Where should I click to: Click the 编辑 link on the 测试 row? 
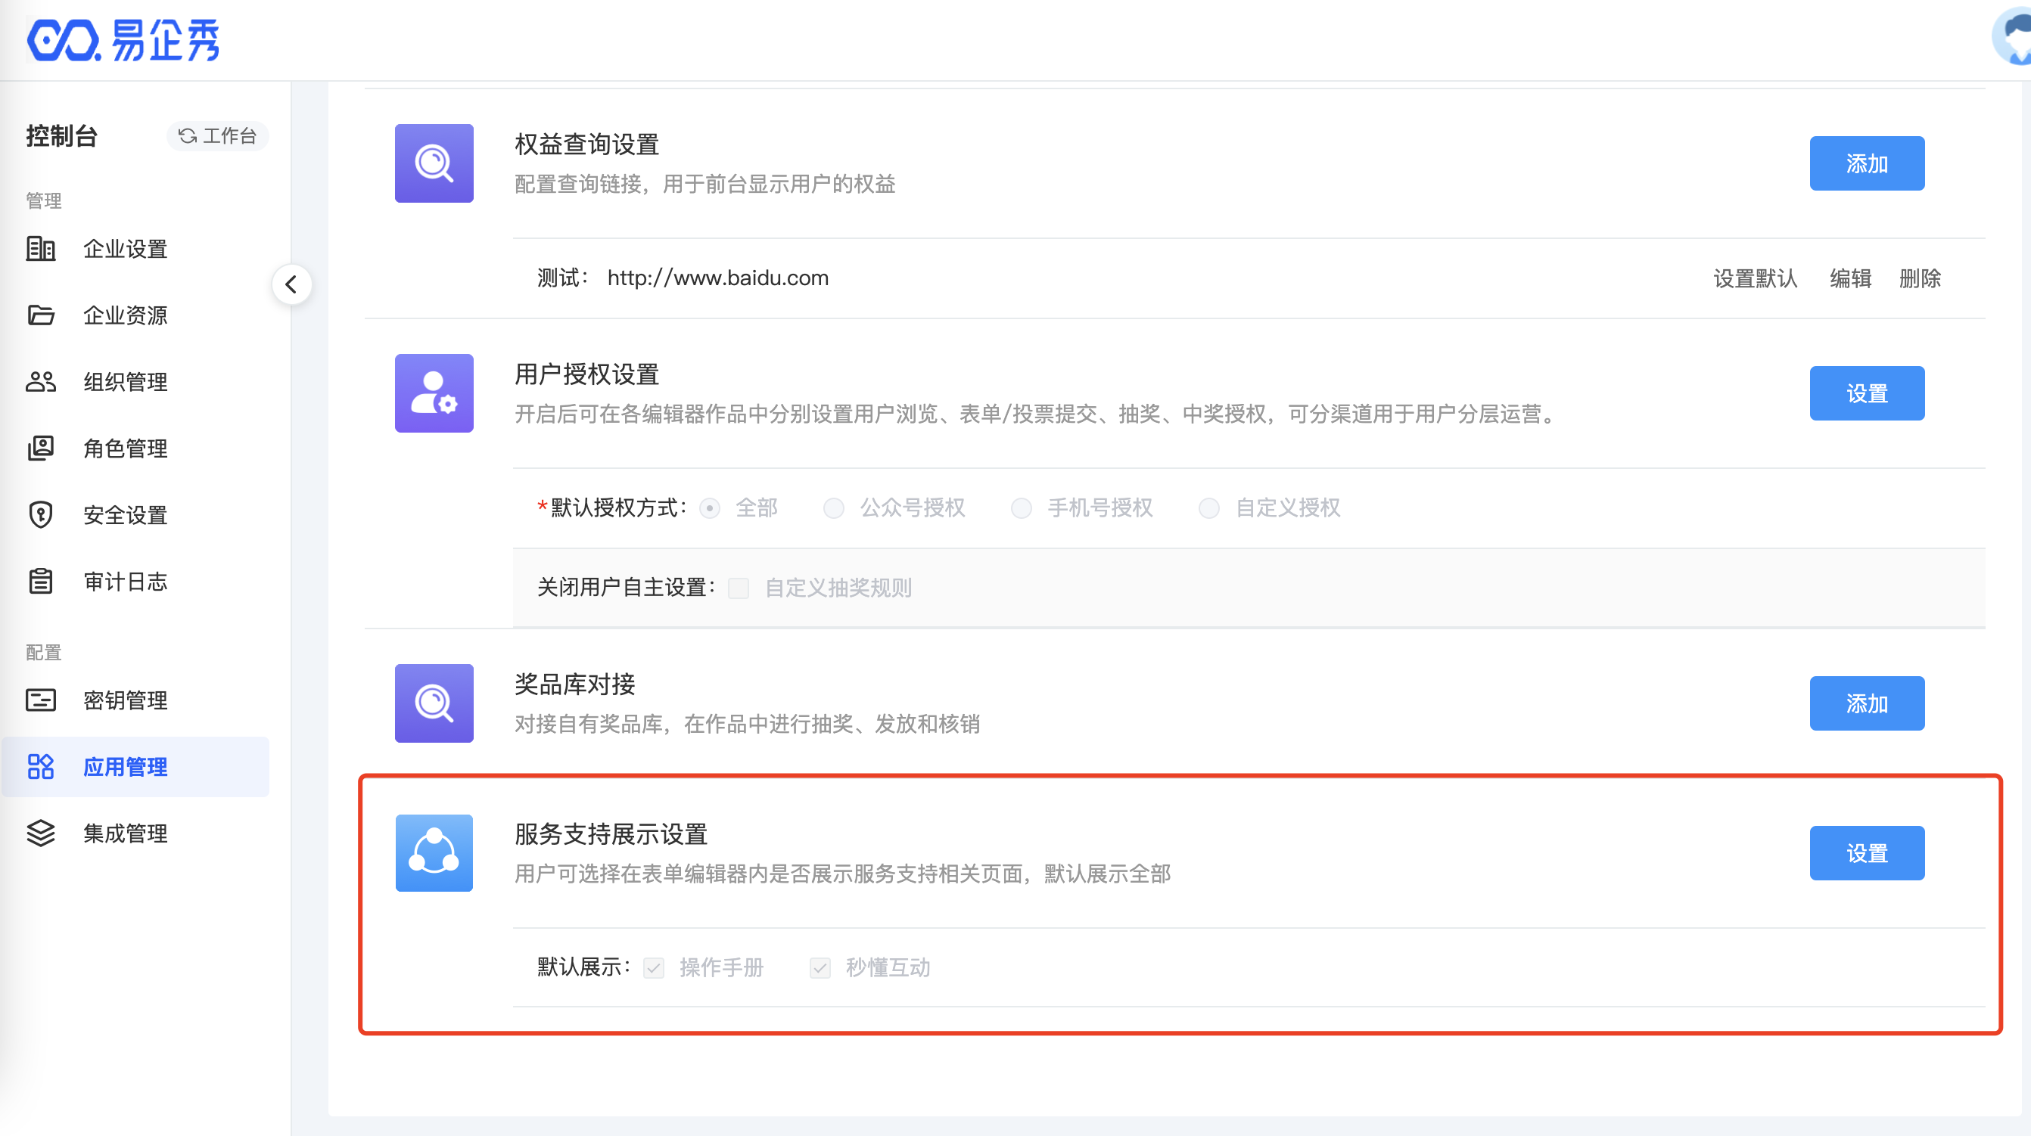tap(1850, 278)
